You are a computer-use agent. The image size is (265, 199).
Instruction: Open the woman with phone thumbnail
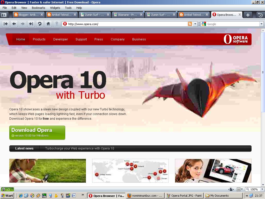48,171
